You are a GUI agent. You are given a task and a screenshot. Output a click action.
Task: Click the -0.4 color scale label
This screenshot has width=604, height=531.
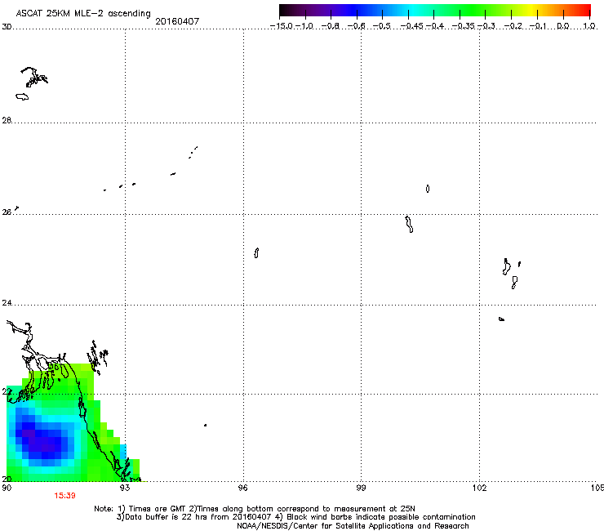(435, 26)
